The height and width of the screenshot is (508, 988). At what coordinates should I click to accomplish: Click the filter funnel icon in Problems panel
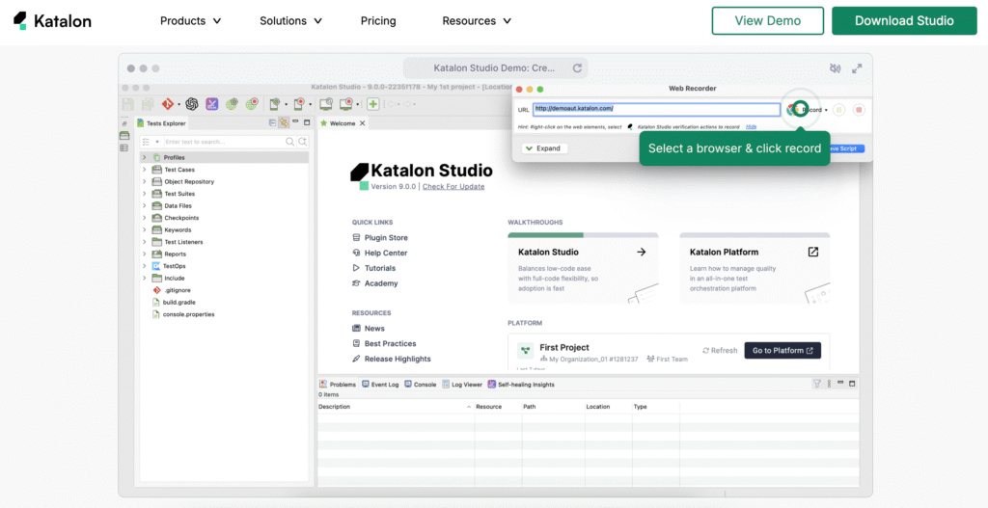[x=817, y=384]
